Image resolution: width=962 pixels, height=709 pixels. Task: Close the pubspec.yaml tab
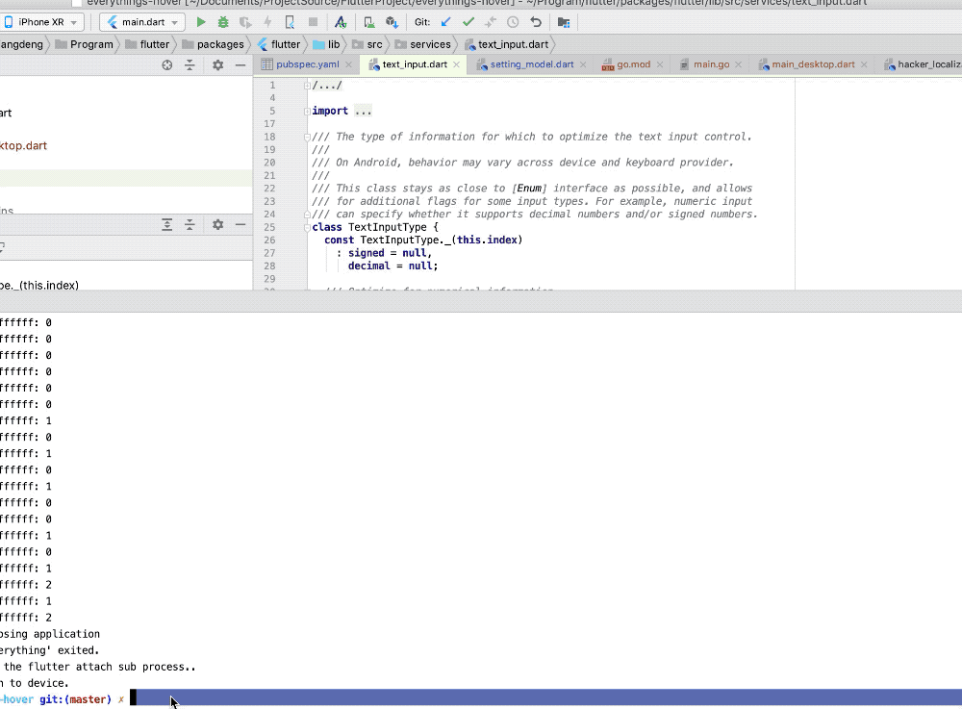click(348, 64)
